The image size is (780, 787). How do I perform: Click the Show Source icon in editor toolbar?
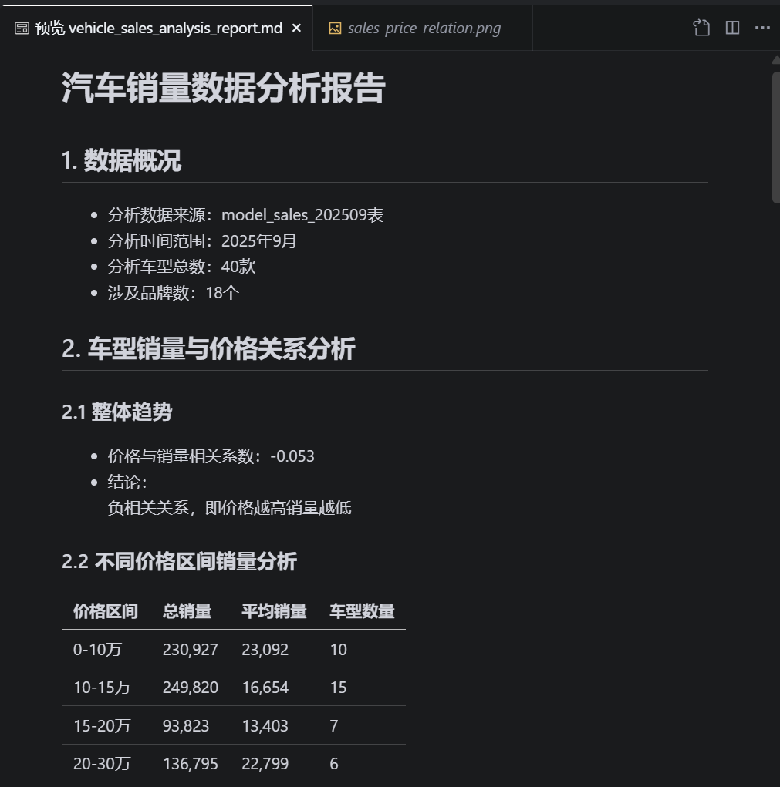tap(701, 28)
